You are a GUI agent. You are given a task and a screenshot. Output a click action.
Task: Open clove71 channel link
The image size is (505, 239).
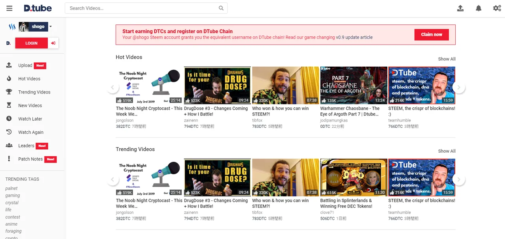[x=327, y=213]
